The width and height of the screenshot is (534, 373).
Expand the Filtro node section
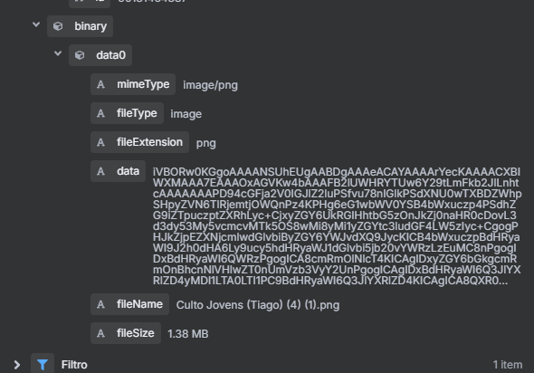(17, 365)
